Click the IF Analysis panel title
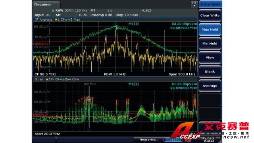Viewport: 254px width, 143px height. click(44, 19)
